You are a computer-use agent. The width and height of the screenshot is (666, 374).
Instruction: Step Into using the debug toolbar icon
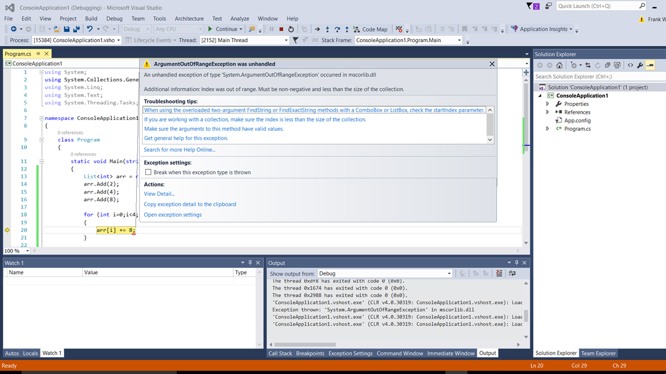327,29
